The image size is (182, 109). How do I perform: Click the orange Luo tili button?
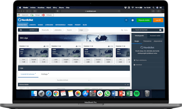(158, 20)
